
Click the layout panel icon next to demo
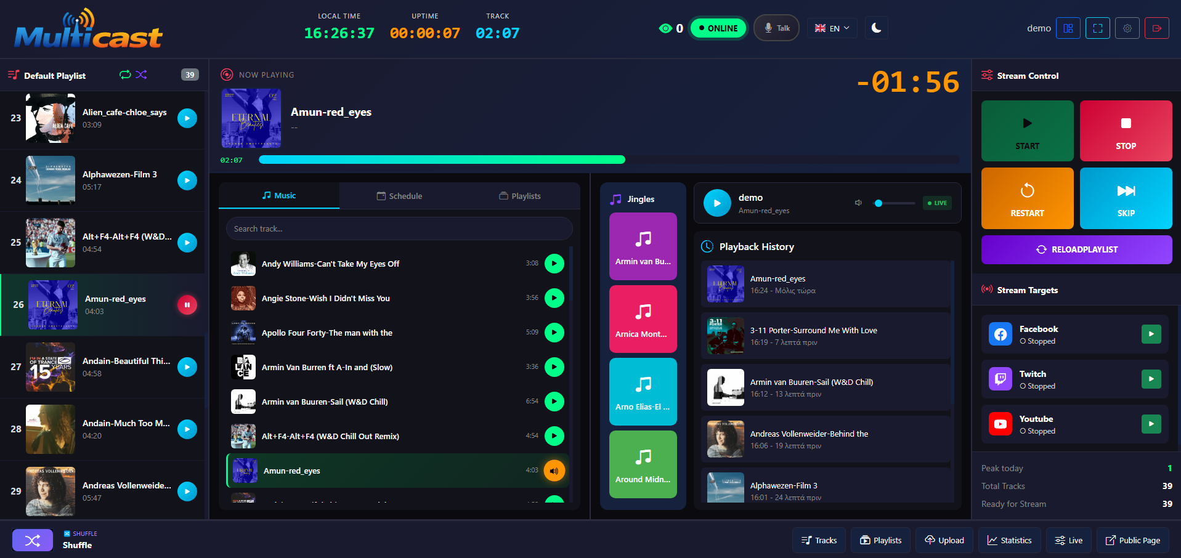(x=1068, y=28)
